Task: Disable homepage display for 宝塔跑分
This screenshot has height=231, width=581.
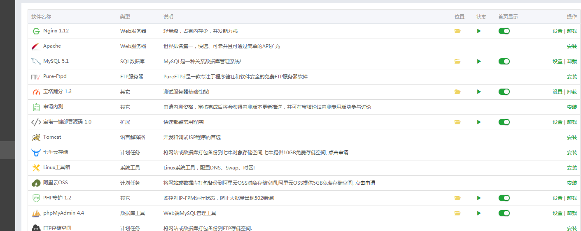Action: (x=504, y=92)
